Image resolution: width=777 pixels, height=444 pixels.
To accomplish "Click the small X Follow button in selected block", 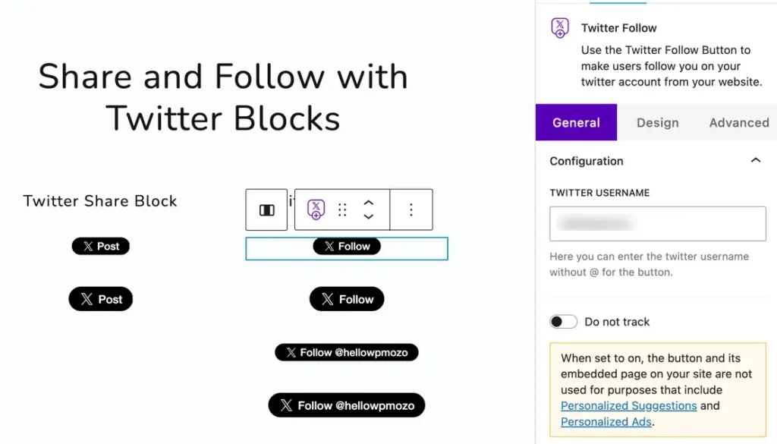I will click(x=347, y=246).
